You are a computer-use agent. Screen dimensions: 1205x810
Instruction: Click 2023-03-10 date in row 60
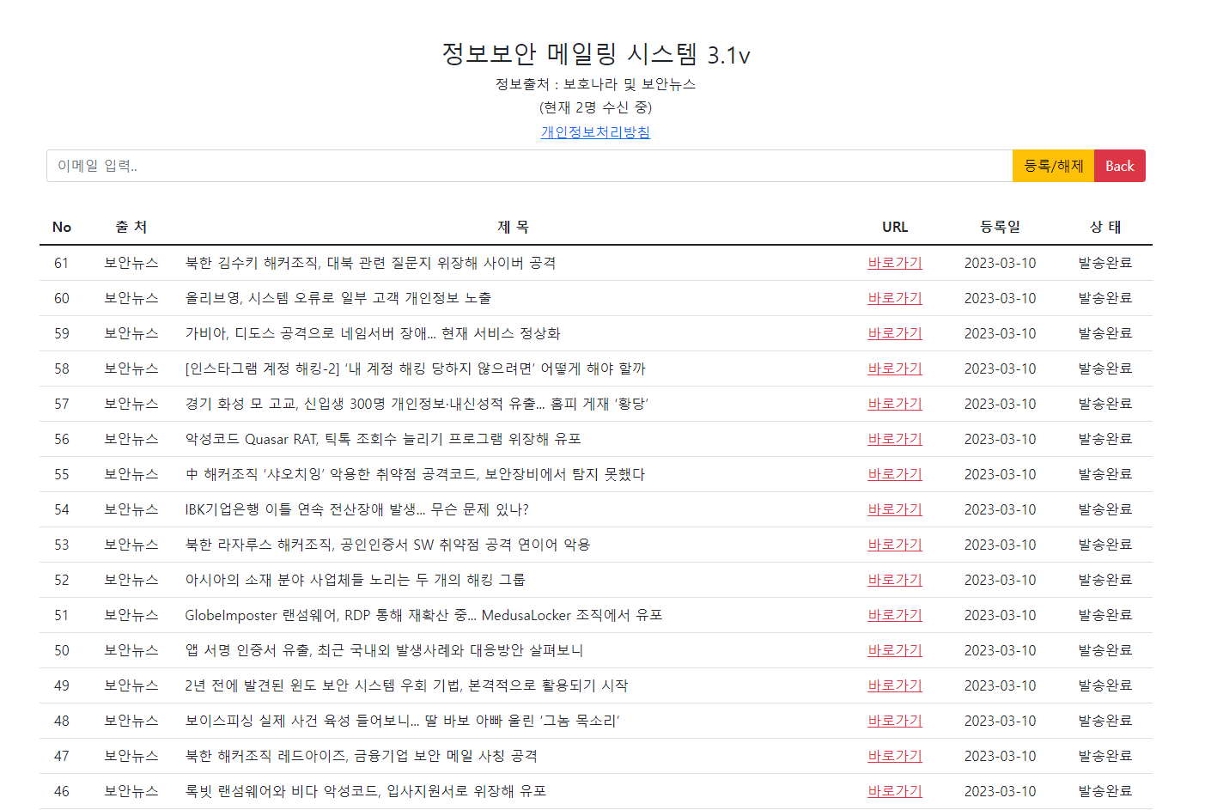tap(1000, 298)
